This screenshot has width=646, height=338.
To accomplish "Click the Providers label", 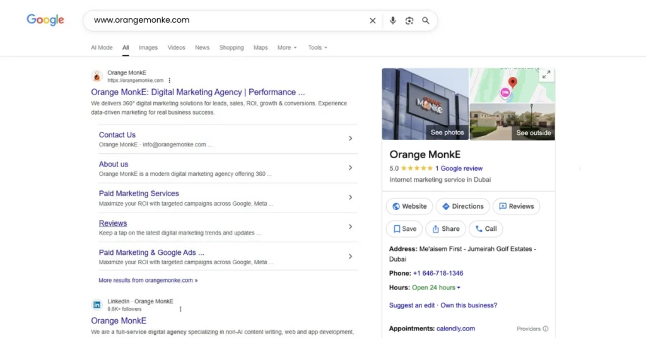I will point(529,329).
